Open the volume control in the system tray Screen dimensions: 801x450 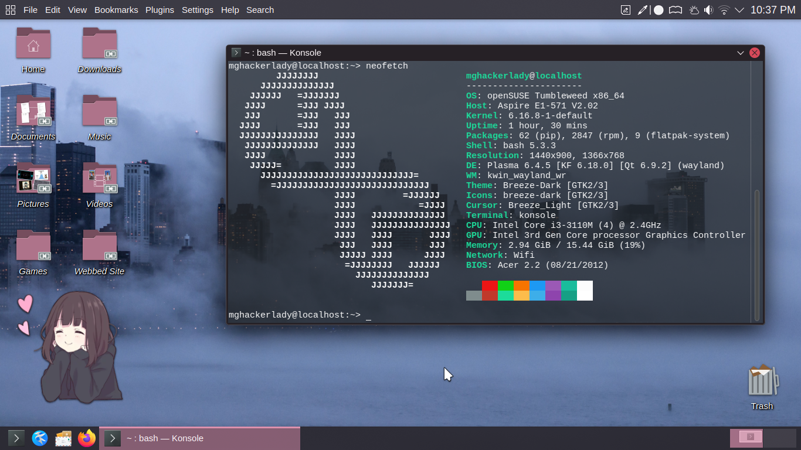pyautogui.click(x=708, y=10)
